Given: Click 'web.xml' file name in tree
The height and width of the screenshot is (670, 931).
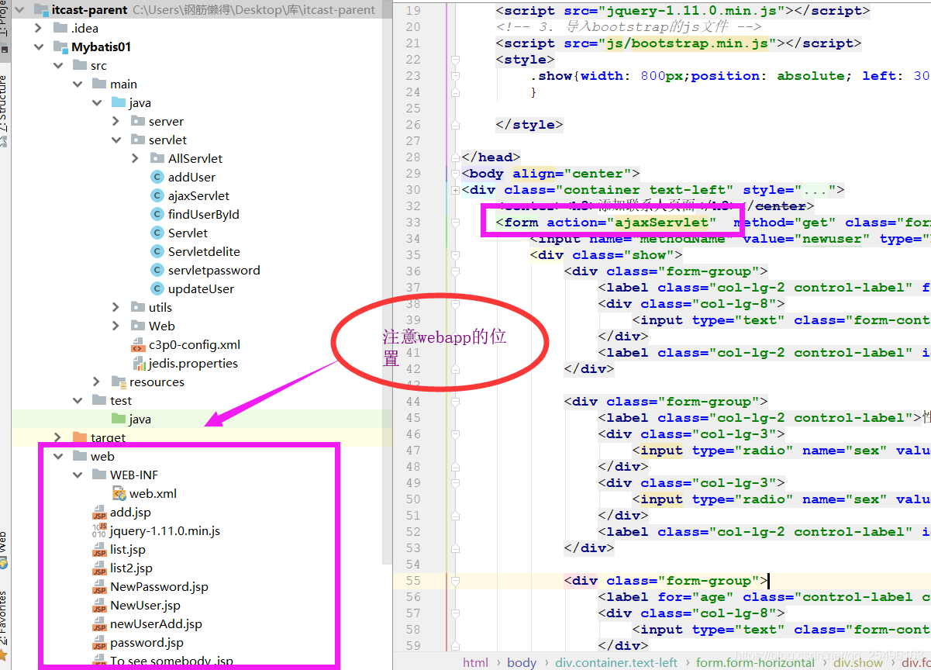Looking at the screenshot, I should (x=153, y=493).
